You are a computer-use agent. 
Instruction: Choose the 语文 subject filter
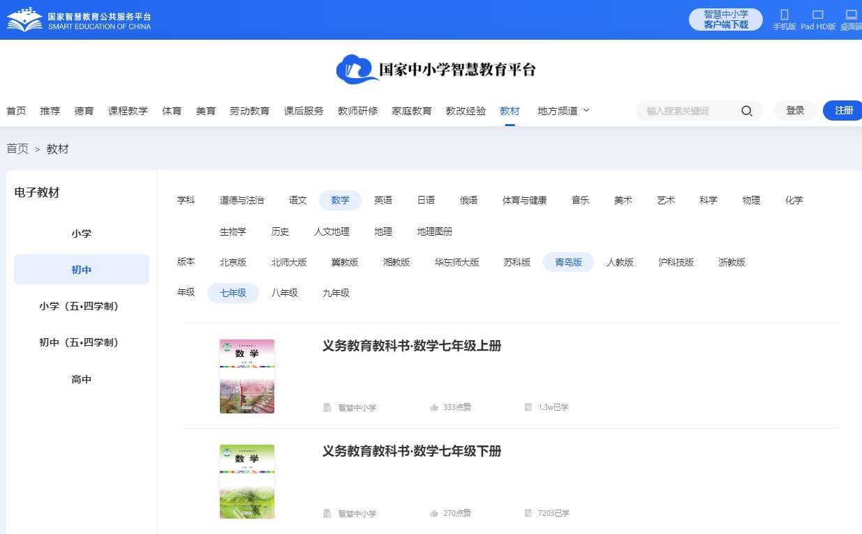pos(298,200)
